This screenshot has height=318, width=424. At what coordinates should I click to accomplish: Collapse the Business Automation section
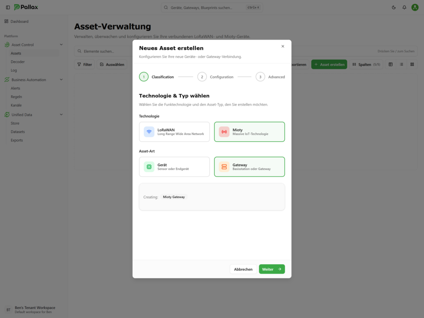pyautogui.click(x=61, y=80)
